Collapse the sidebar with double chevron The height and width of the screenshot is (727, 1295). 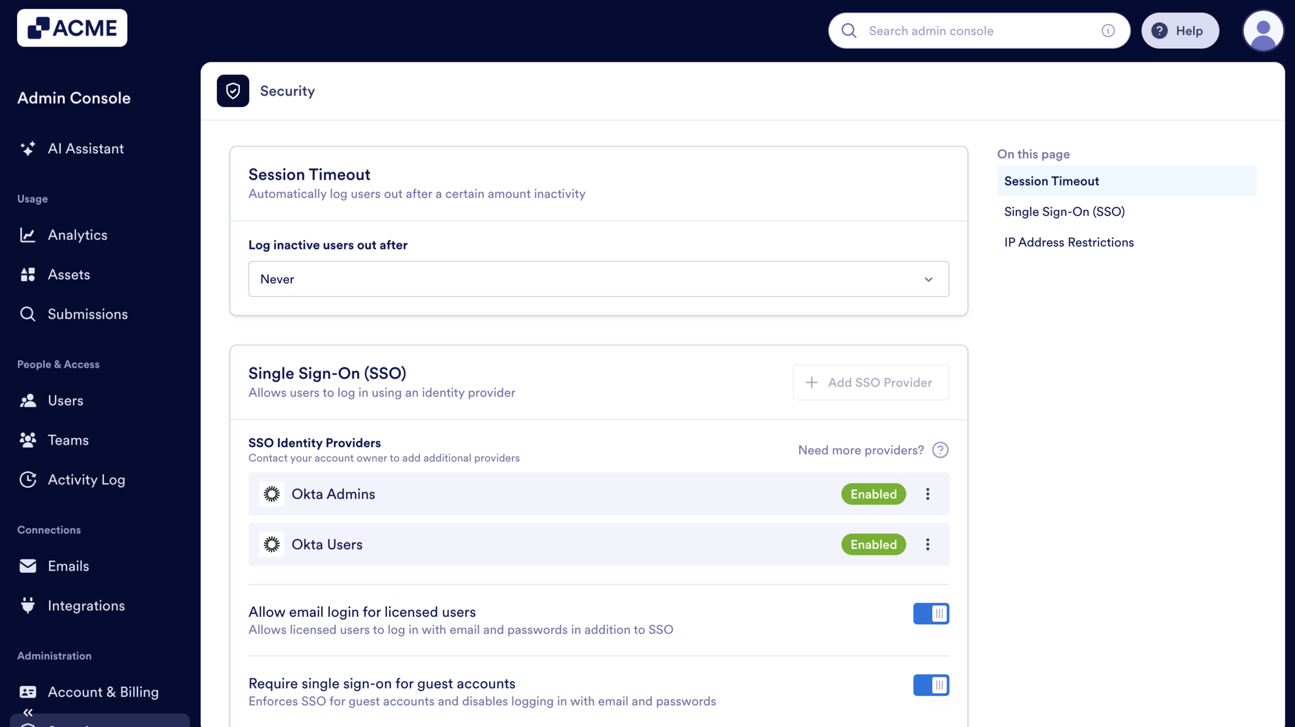click(x=28, y=712)
